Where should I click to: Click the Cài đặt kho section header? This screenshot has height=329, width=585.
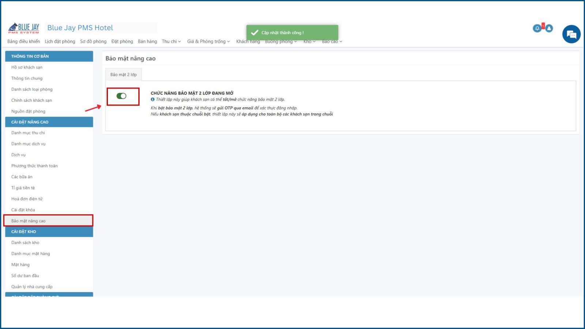click(49, 232)
